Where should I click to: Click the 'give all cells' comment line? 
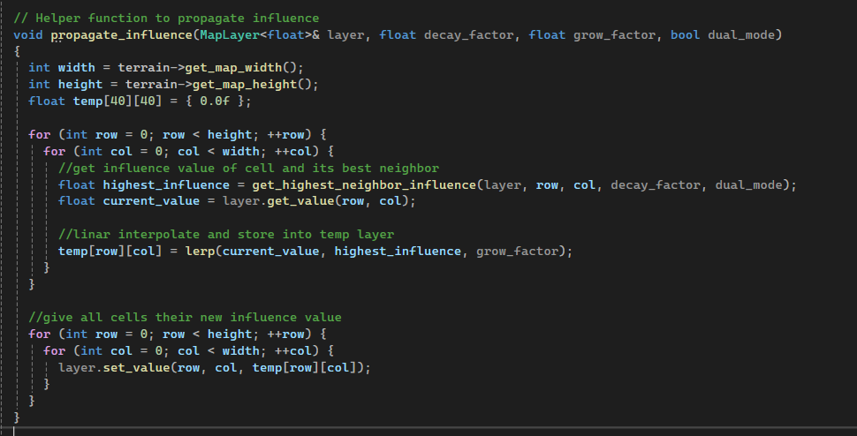185,317
